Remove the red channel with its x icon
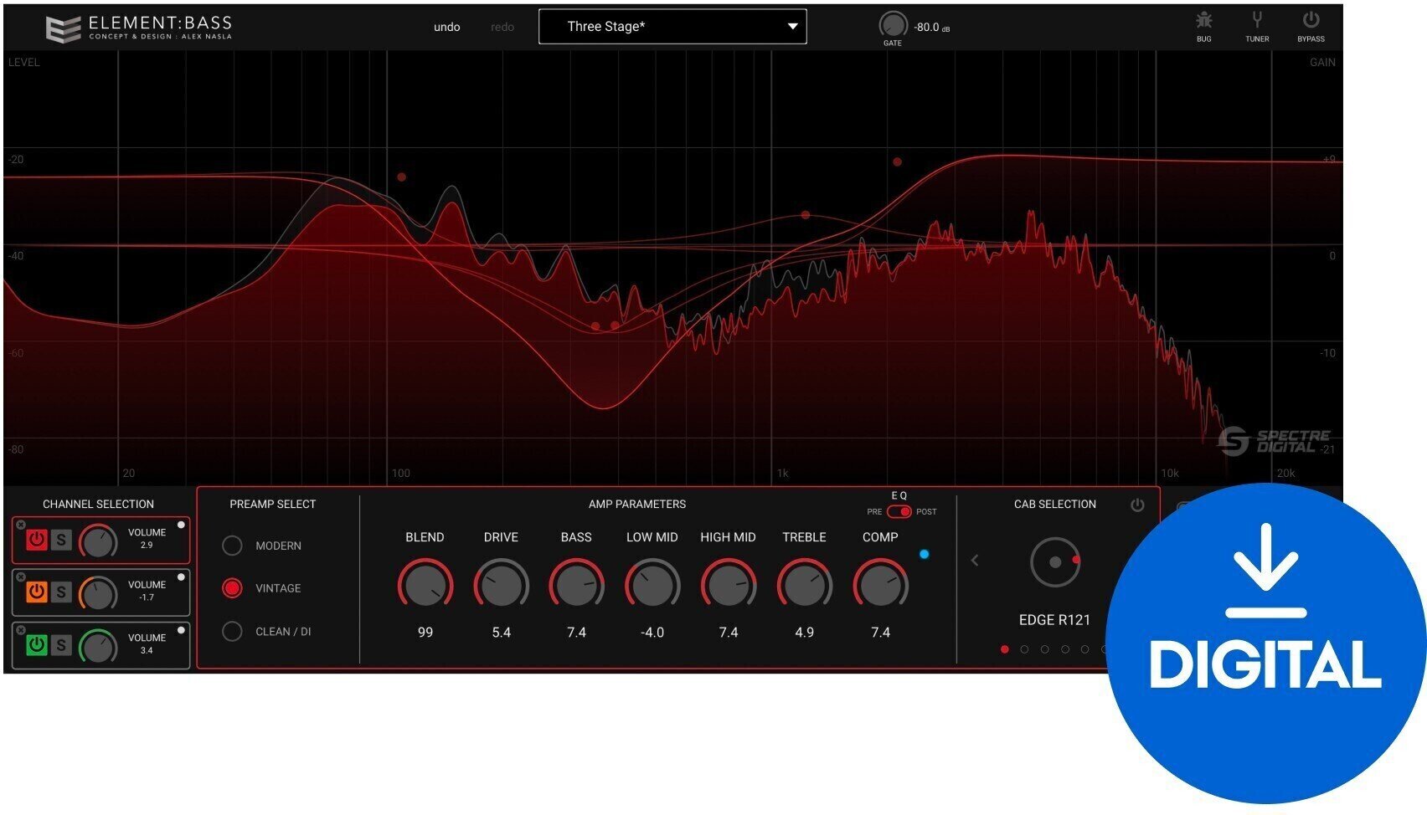The height and width of the screenshot is (815, 1427). pos(20,525)
